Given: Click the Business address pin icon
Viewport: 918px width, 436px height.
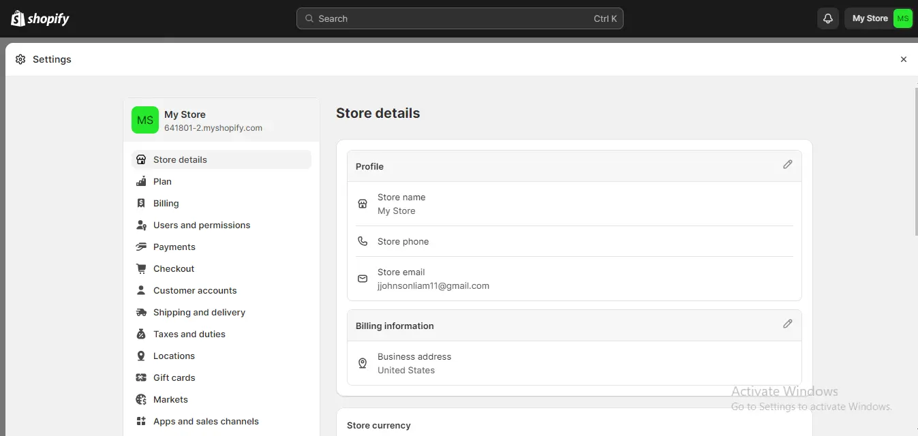Looking at the screenshot, I should pos(363,363).
